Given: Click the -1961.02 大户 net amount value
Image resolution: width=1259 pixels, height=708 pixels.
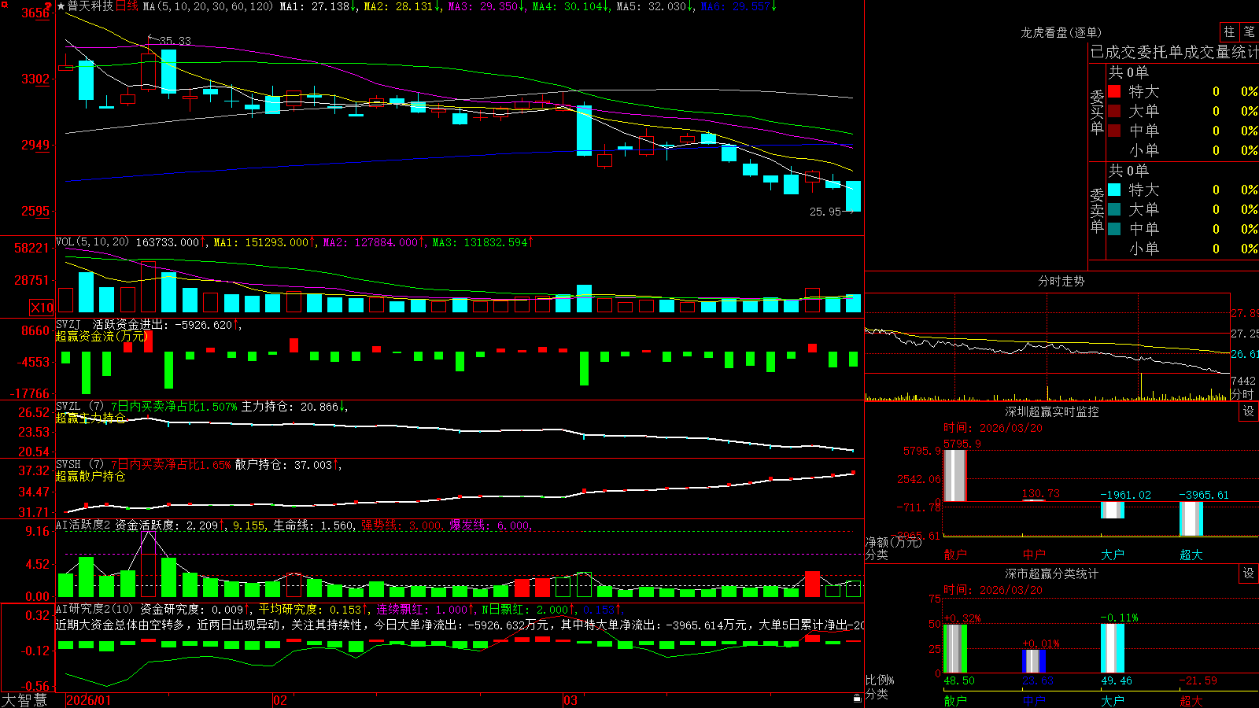Looking at the screenshot, I should 1125,495.
